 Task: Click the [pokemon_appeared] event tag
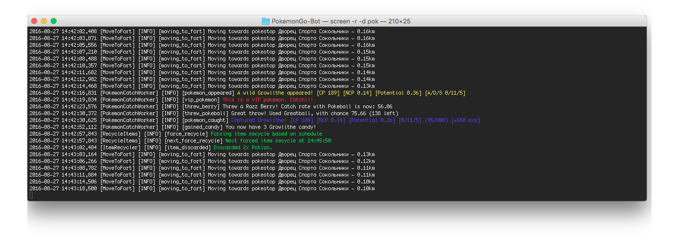(208, 93)
